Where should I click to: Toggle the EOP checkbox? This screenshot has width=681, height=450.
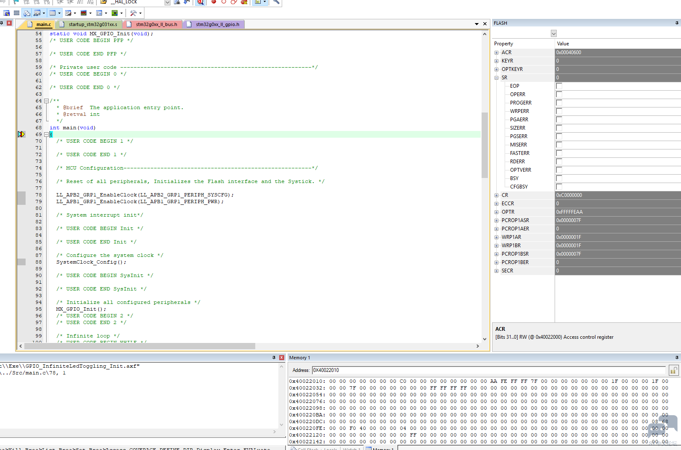point(559,86)
